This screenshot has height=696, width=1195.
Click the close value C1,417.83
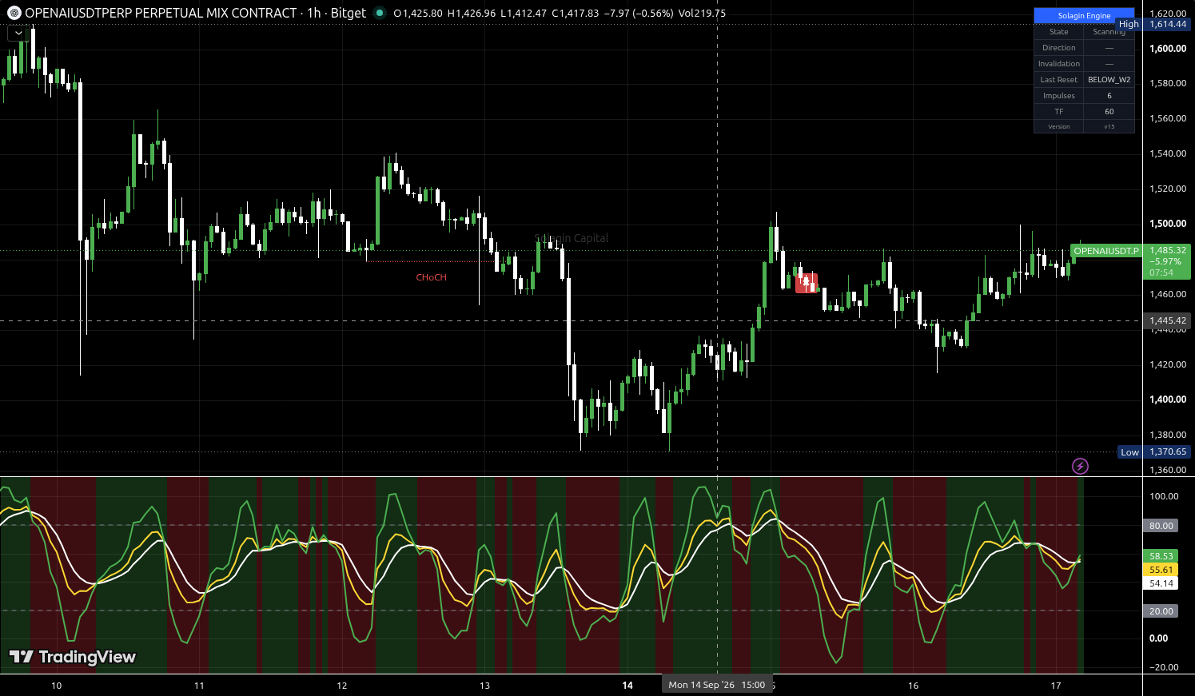tap(576, 14)
